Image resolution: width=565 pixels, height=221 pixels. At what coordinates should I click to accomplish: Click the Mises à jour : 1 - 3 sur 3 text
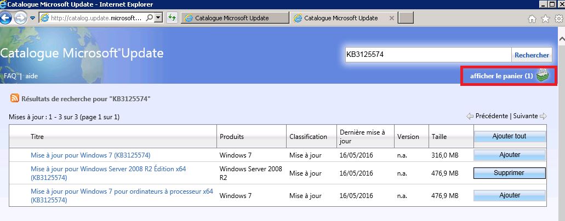click(x=64, y=117)
